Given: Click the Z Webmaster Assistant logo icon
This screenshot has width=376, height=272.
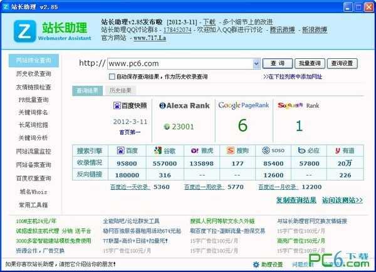Looking at the screenshot, I should (x=25, y=31).
